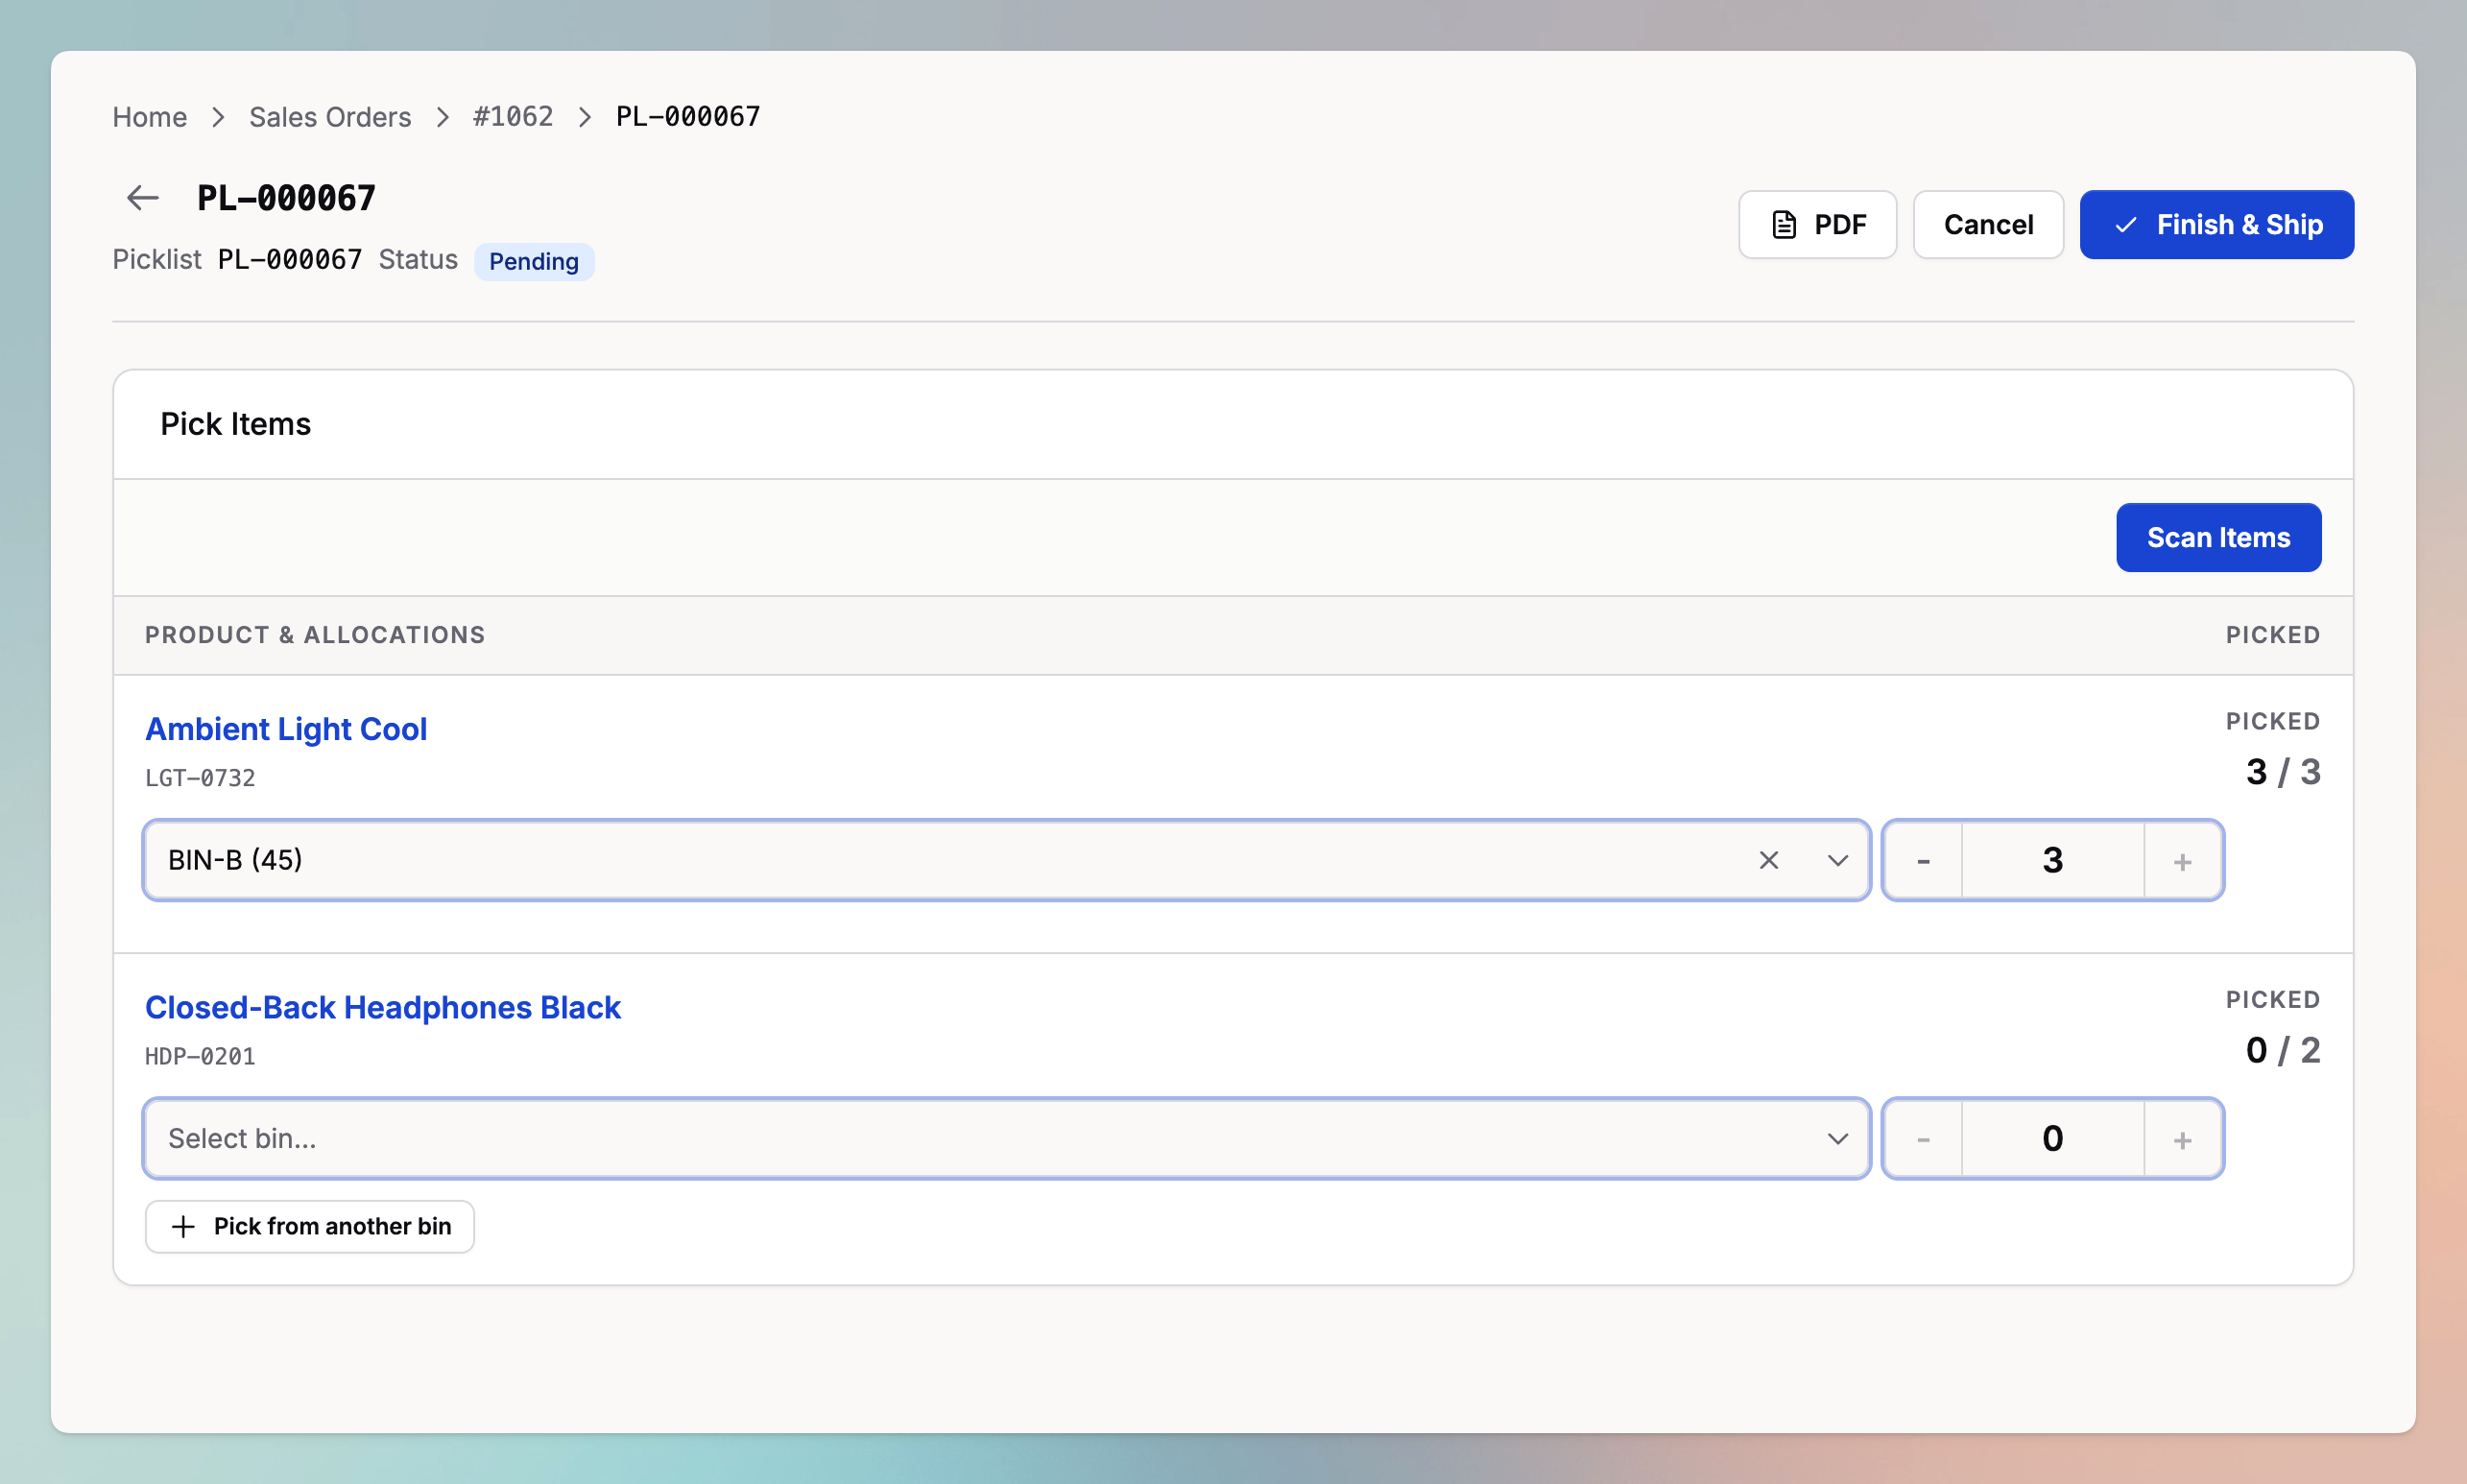This screenshot has height=1484, width=2467.
Task: Decrease Closed-Back Headphones quantity with minus
Action: tap(1922, 1139)
